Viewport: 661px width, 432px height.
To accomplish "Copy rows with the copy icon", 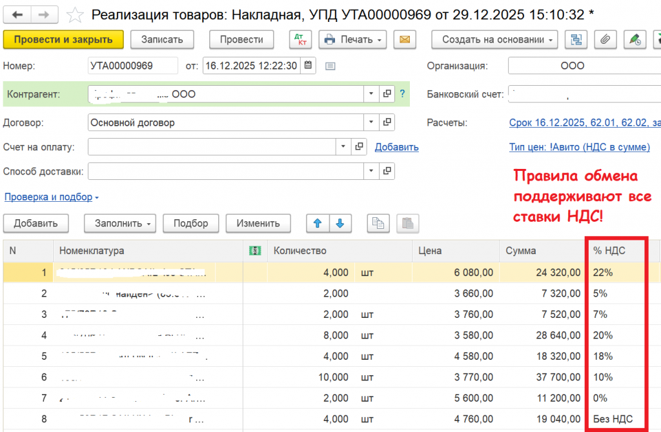I will pyautogui.click(x=378, y=223).
